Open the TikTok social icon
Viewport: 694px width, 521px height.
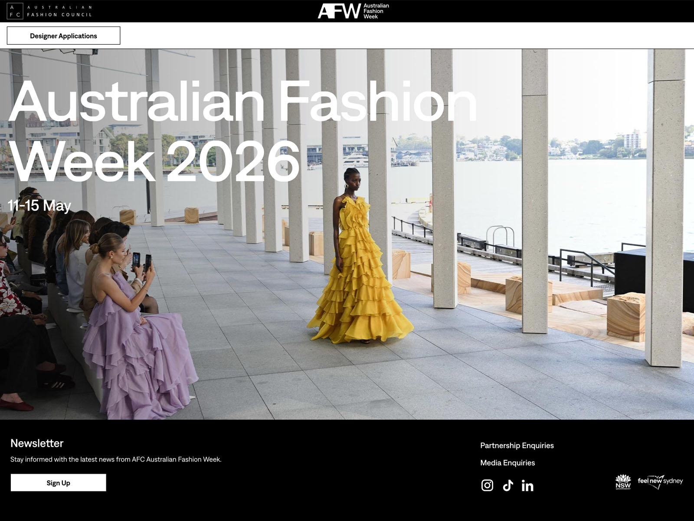point(508,485)
